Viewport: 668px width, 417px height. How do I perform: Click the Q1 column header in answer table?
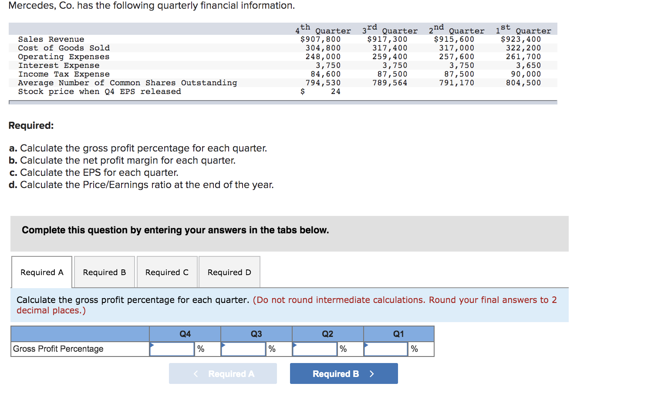tap(398, 333)
